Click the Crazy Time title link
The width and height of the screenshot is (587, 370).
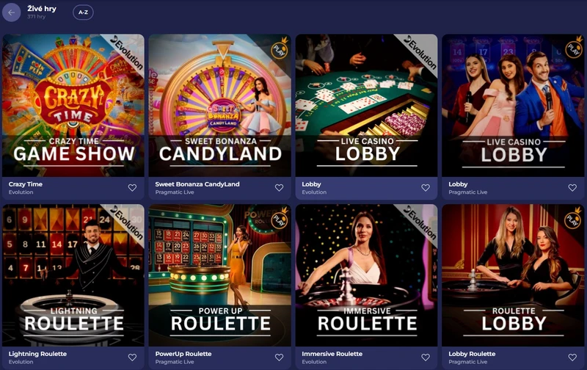click(x=26, y=184)
